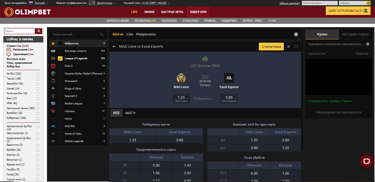375x182 pixels.
Task: Click the Overwatch logo icon
Action: coord(53,81)
